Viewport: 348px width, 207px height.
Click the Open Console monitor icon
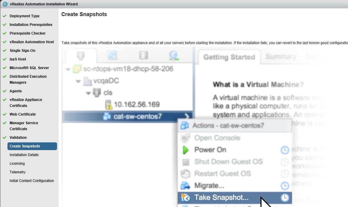[x=185, y=138]
